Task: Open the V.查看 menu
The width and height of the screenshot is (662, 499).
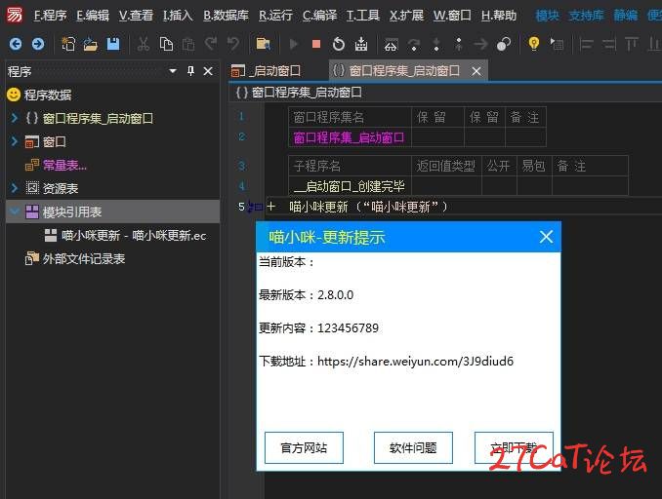Action: click(x=136, y=16)
